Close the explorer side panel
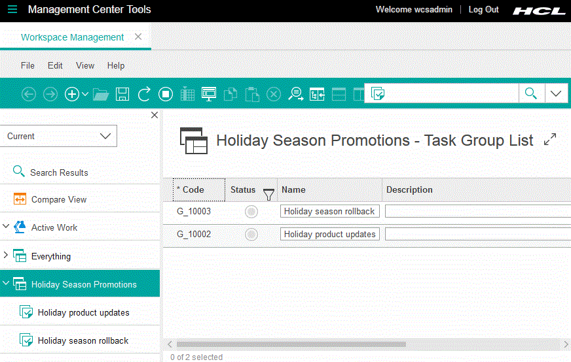The width and height of the screenshot is (571, 362). 155,115
